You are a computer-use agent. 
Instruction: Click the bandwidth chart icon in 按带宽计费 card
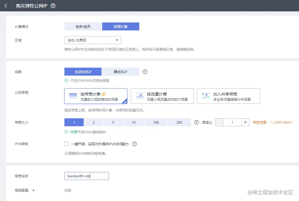click(x=73, y=96)
